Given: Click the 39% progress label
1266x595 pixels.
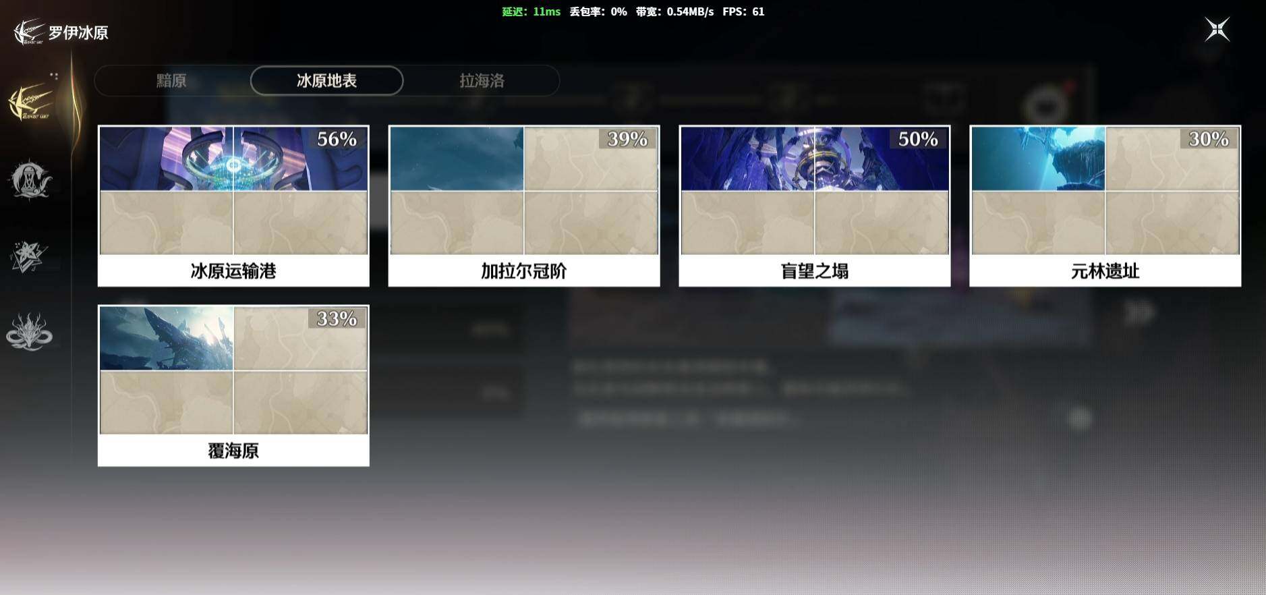Looking at the screenshot, I should pos(627,139).
